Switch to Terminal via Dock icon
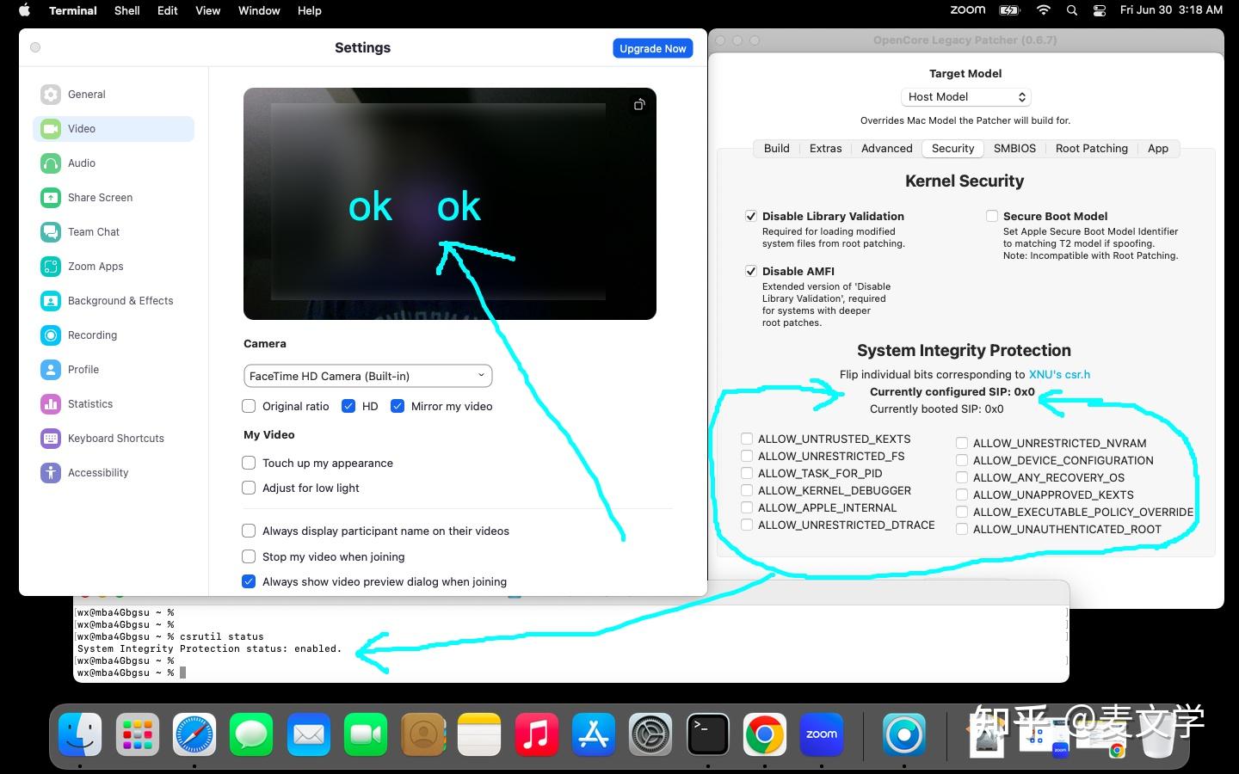Screen dimensions: 1239x774 707,735
